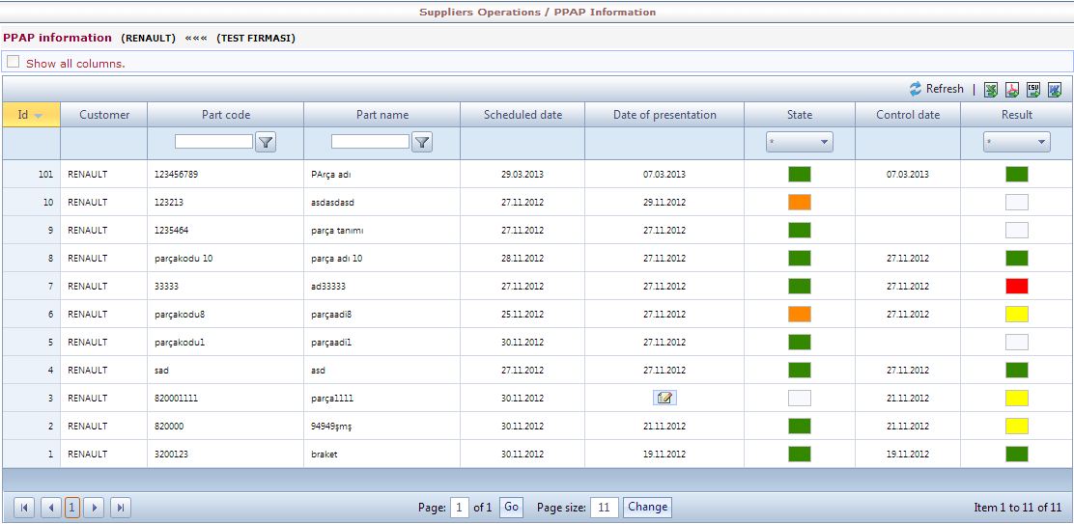Select page number 1 in the pager
Image resolution: width=1074 pixels, height=524 pixels.
pyautogui.click(x=72, y=508)
